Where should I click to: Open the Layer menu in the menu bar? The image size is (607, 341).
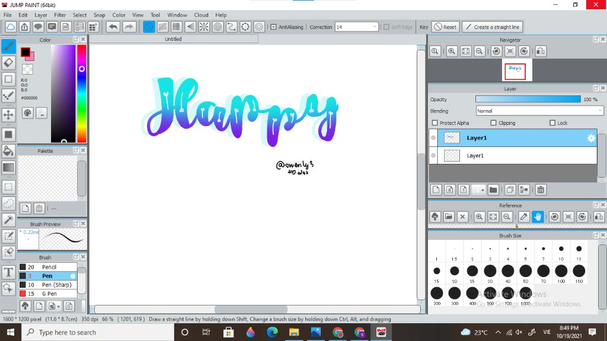41,15
